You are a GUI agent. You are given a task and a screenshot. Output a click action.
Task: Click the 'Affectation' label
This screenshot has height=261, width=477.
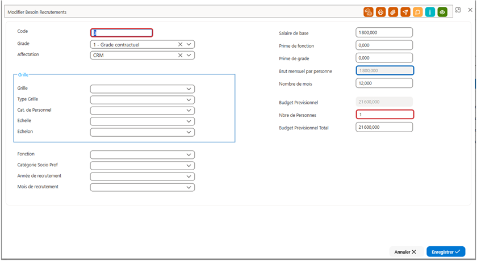pyautogui.click(x=28, y=54)
